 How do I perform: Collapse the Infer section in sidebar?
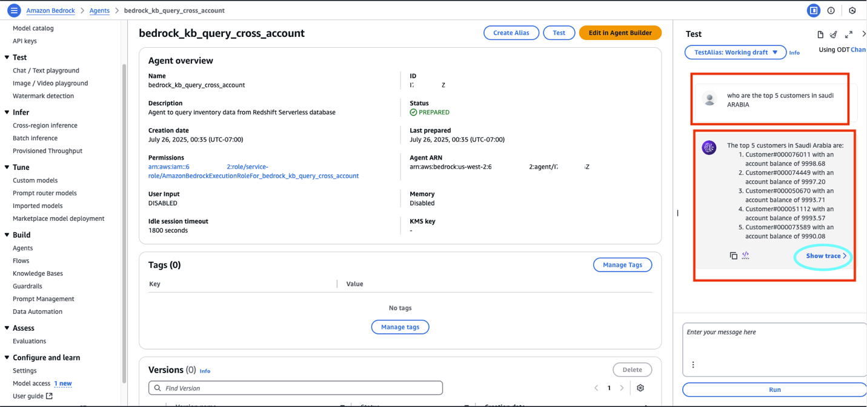pos(7,112)
